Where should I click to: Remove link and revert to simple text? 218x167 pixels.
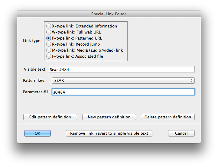pyautogui.click(x=109, y=133)
